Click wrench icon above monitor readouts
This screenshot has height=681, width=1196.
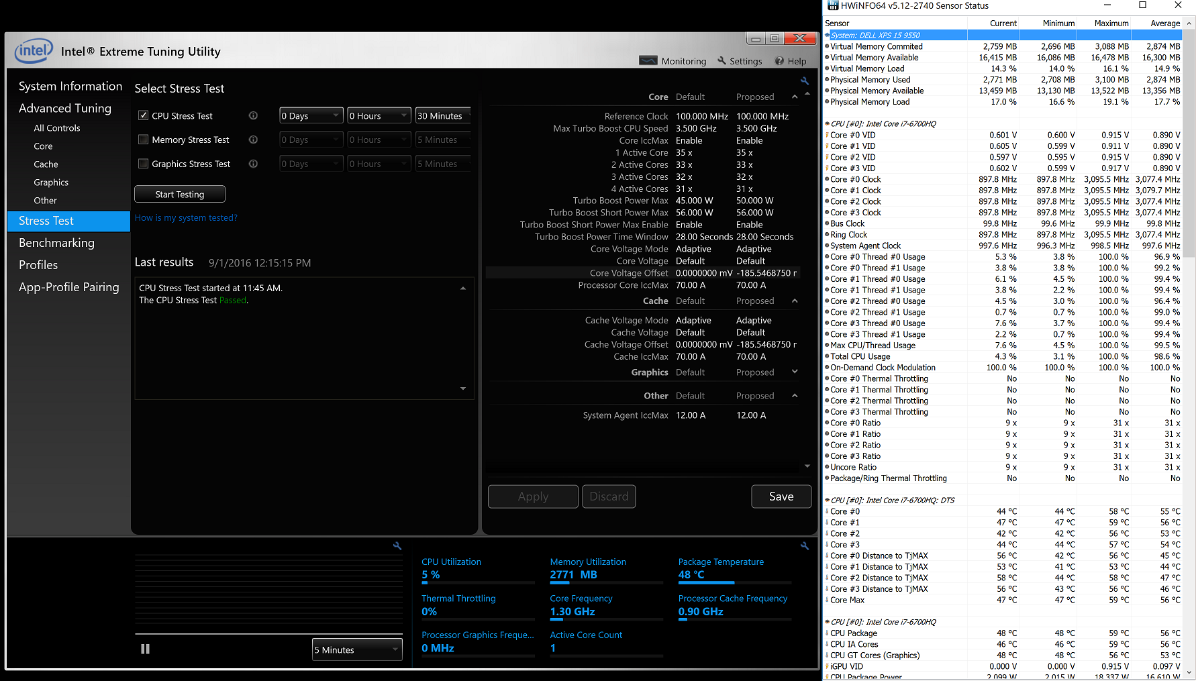[805, 546]
